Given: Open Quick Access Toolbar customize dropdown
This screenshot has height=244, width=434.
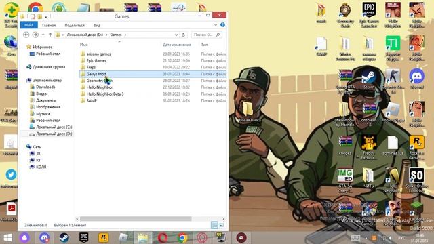Looking at the screenshot, I should tap(46, 16).
